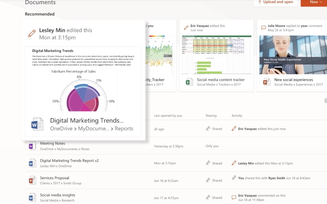Click the Social Media > Research path
Image resolution: width=327 pixels, height=204 pixels.
point(57,200)
